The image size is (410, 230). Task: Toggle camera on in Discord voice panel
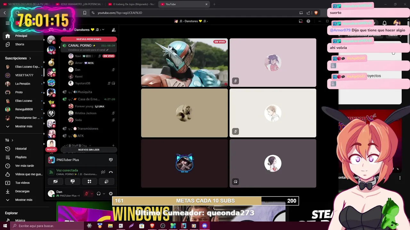[55, 181]
